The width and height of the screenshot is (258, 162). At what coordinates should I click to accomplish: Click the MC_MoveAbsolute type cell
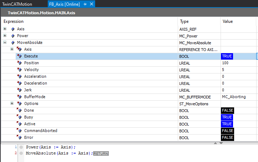[x=195, y=43]
